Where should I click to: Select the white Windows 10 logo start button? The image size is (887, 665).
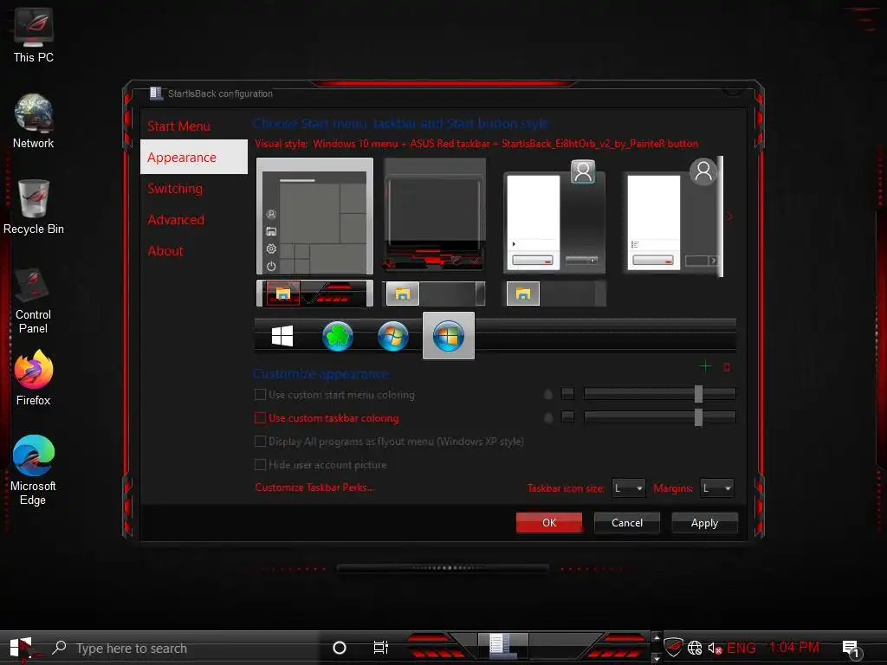[282, 336]
